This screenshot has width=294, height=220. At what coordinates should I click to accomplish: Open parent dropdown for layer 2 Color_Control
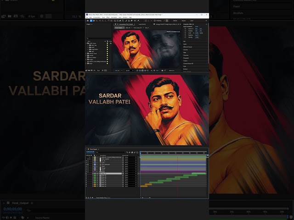tap(131, 159)
